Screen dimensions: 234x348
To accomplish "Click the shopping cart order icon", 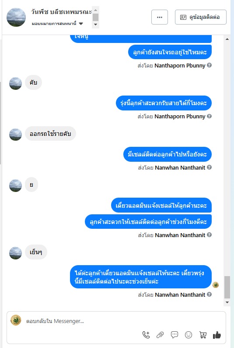I will tap(203, 335).
